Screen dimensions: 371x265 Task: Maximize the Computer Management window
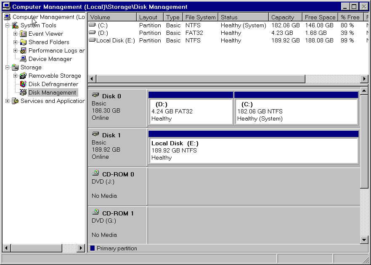pyautogui.click(x=354, y=7)
